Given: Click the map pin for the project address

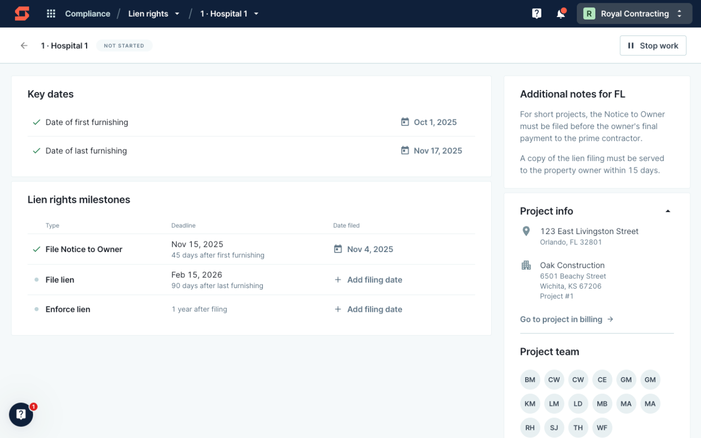Looking at the screenshot, I should click(x=526, y=231).
